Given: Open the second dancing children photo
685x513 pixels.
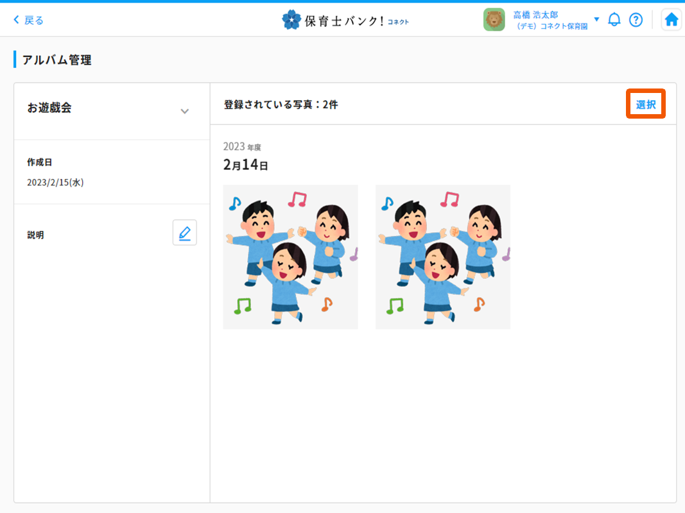Looking at the screenshot, I should pyautogui.click(x=442, y=256).
